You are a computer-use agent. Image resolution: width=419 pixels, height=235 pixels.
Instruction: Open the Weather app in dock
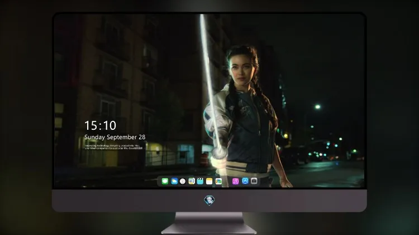click(174, 182)
